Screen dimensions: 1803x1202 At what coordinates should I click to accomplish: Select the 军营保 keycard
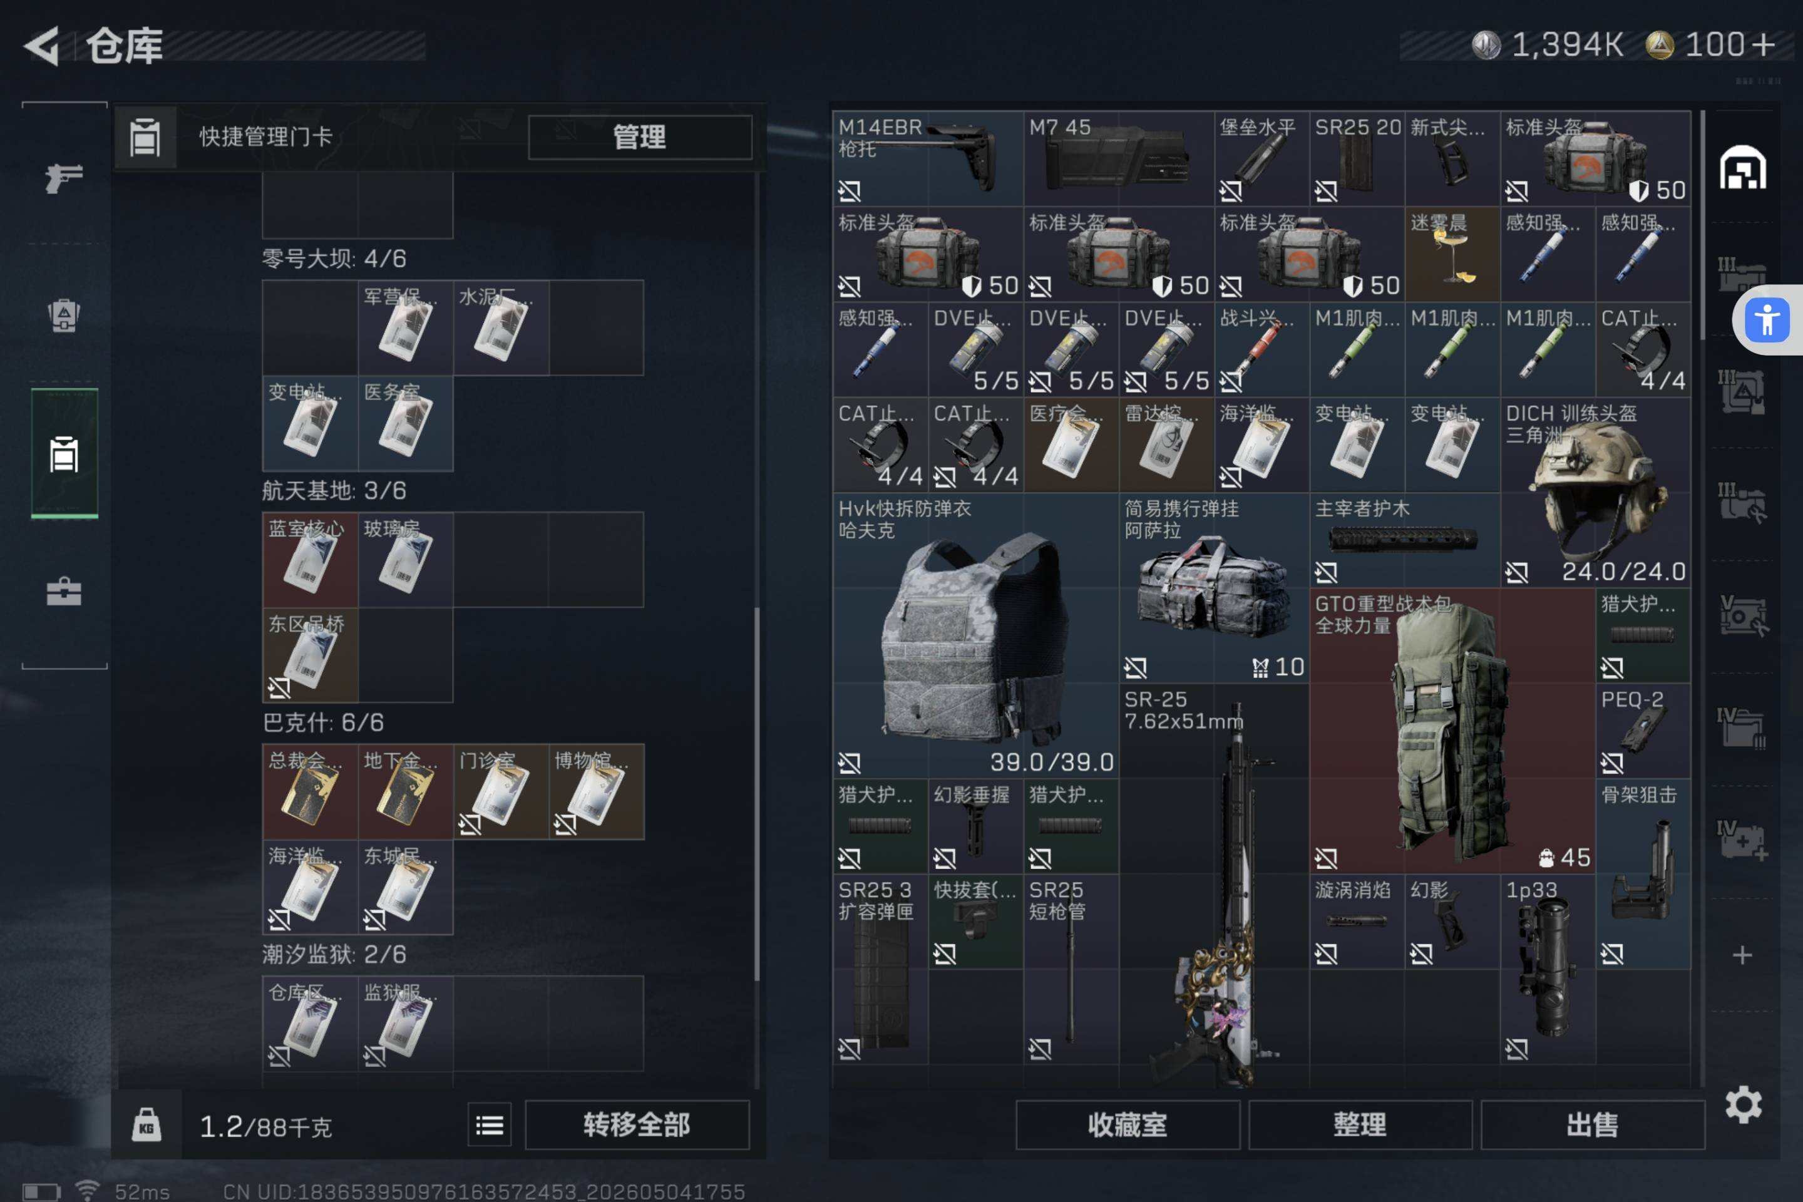(406, 328)
